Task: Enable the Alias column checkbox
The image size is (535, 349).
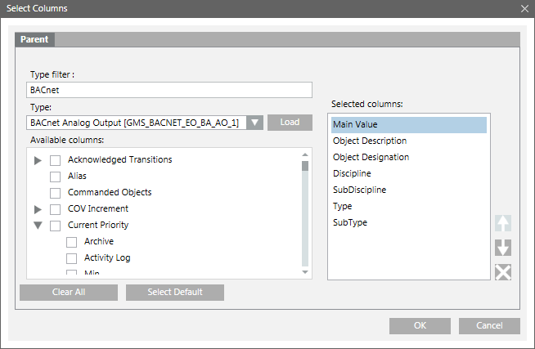Action: 56,177
